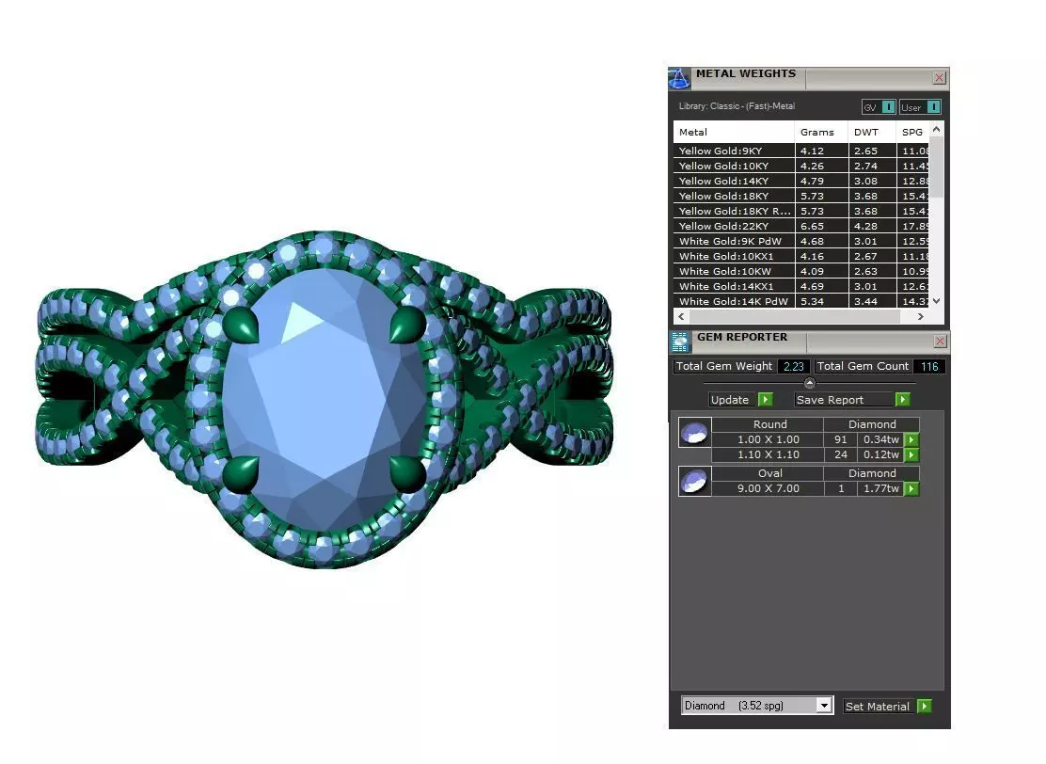Click metal list scroll down arrow
This screenshot has width=1046, height=764.
937,302
